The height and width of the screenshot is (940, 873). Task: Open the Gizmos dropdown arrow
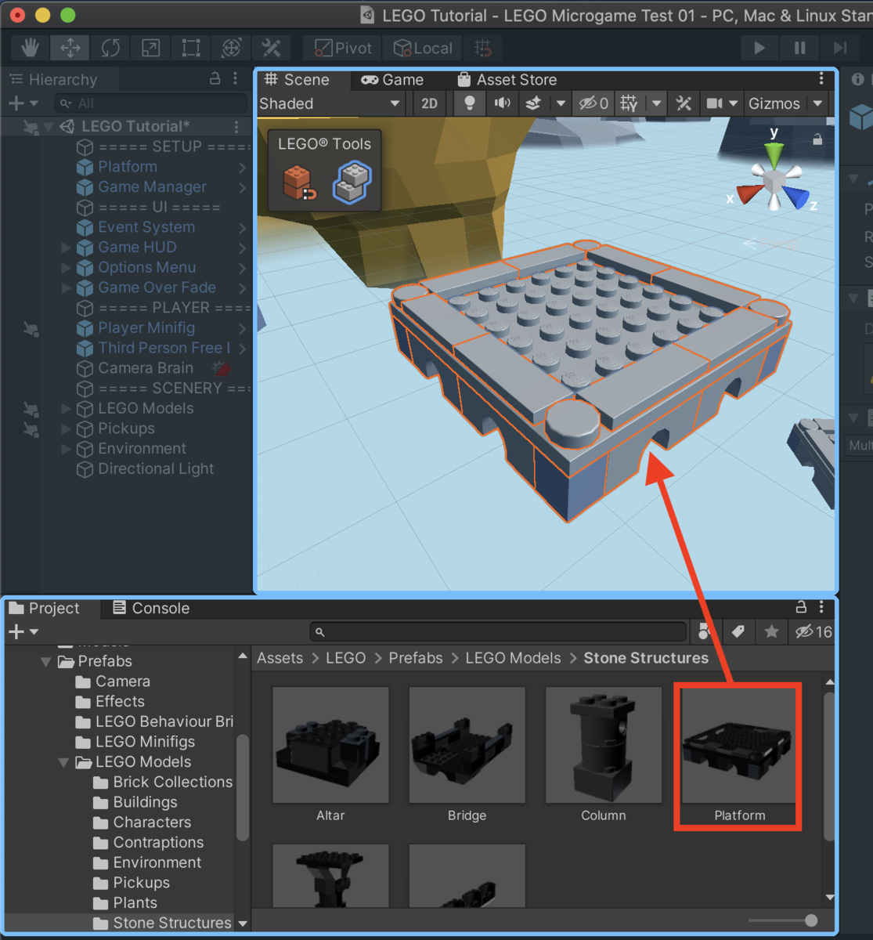817,103
